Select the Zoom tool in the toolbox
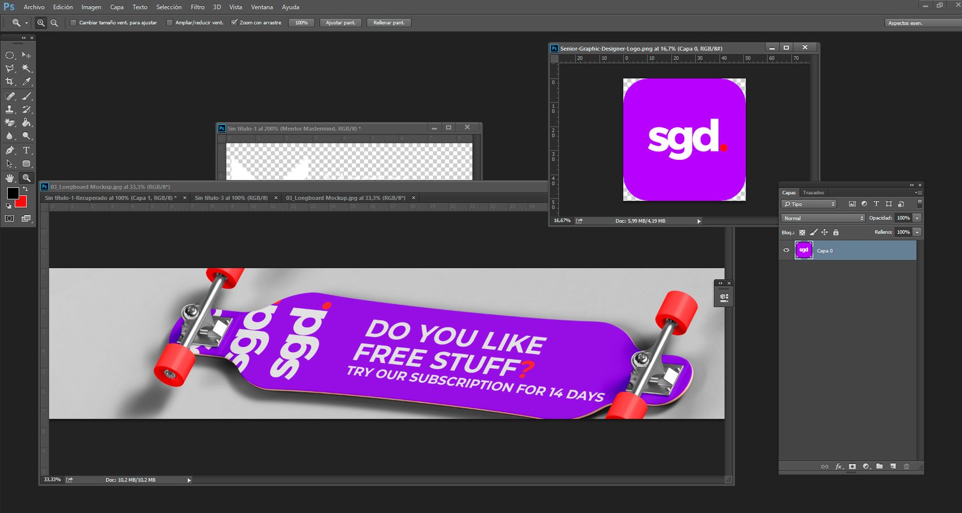962x513 pixels. pyautogui.click(x=26, y=178)
